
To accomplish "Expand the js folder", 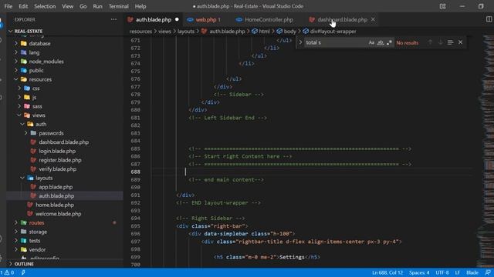I will click(x=34, y=98).
